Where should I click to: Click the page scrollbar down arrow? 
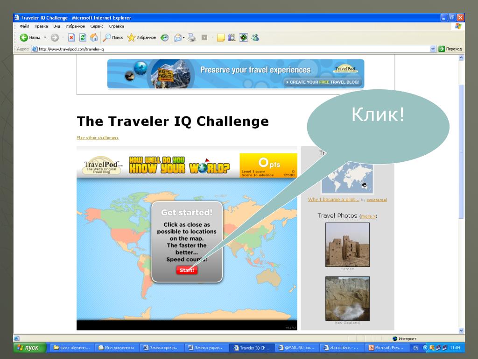461,330
